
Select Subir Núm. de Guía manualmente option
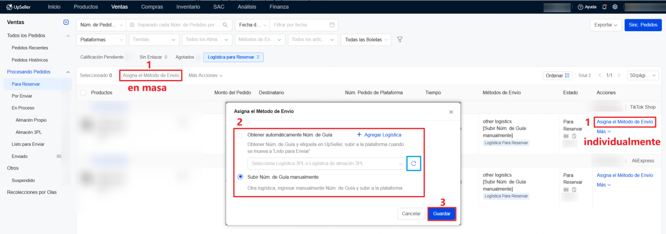(240, 177)
